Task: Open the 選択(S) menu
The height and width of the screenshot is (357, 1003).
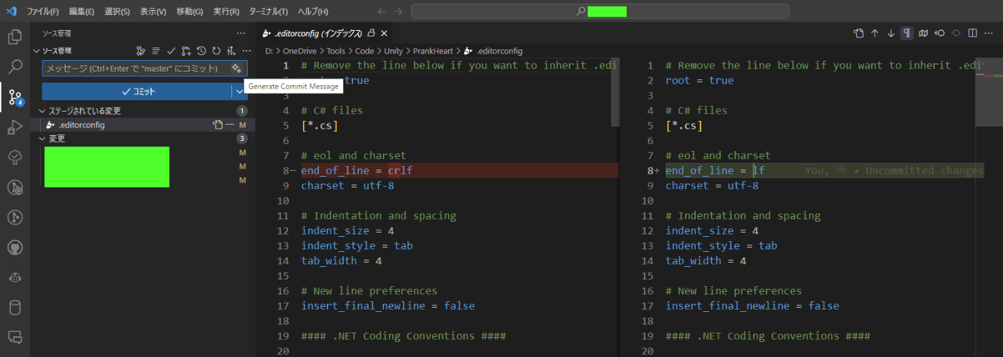Action: [117, 11]
